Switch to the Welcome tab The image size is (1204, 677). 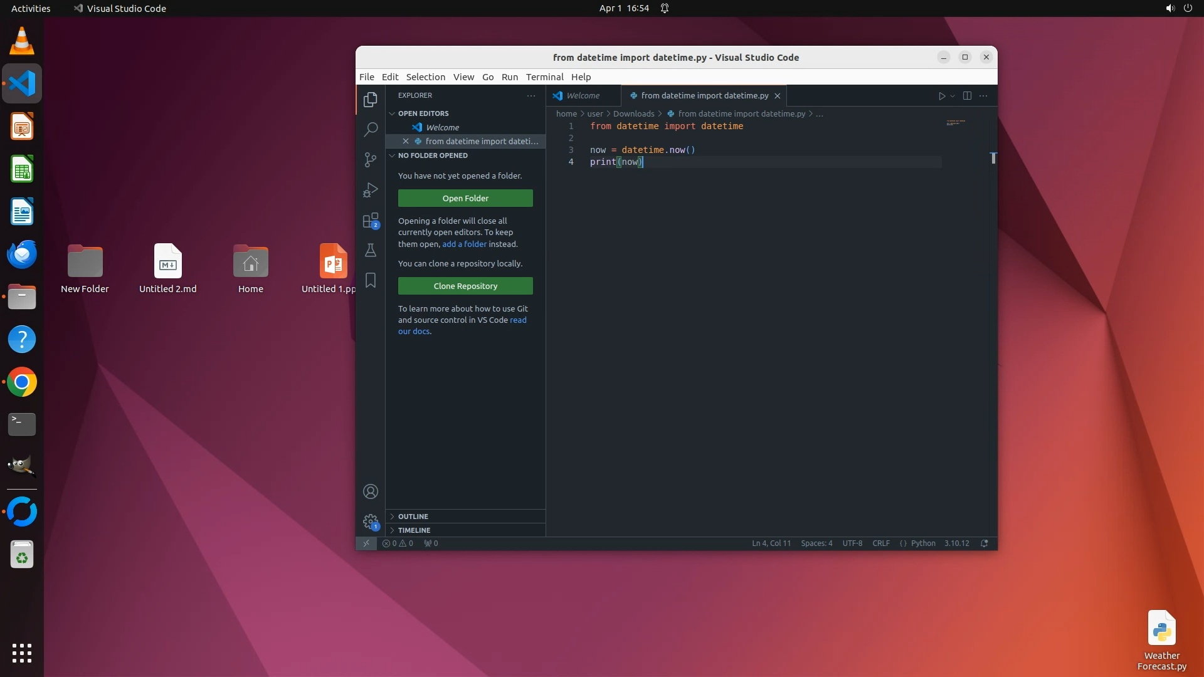coord(582,96)
